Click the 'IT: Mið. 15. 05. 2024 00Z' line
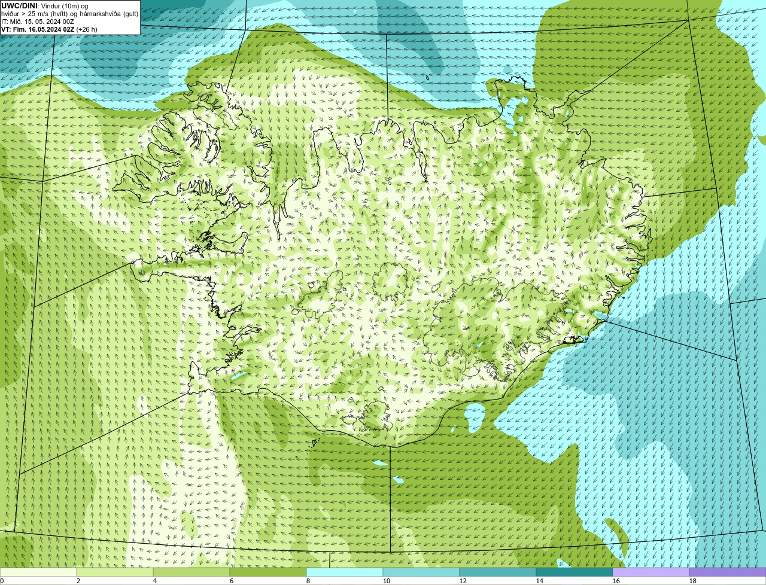 coord(38,22)
